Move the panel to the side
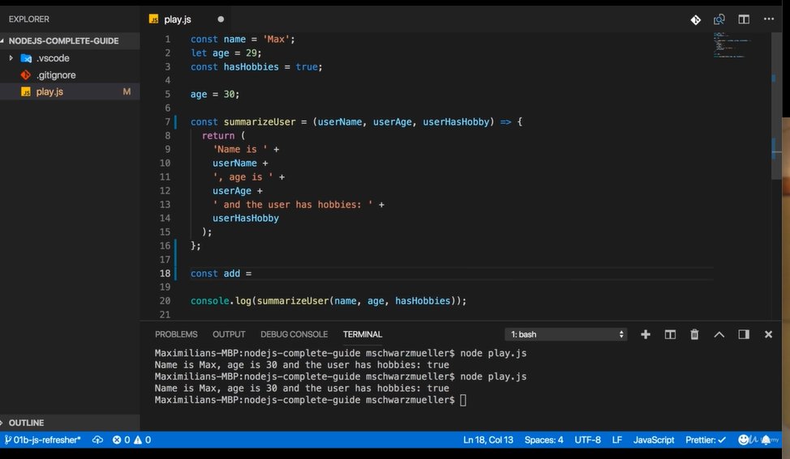The image size is (790, 459). [744, 334]
